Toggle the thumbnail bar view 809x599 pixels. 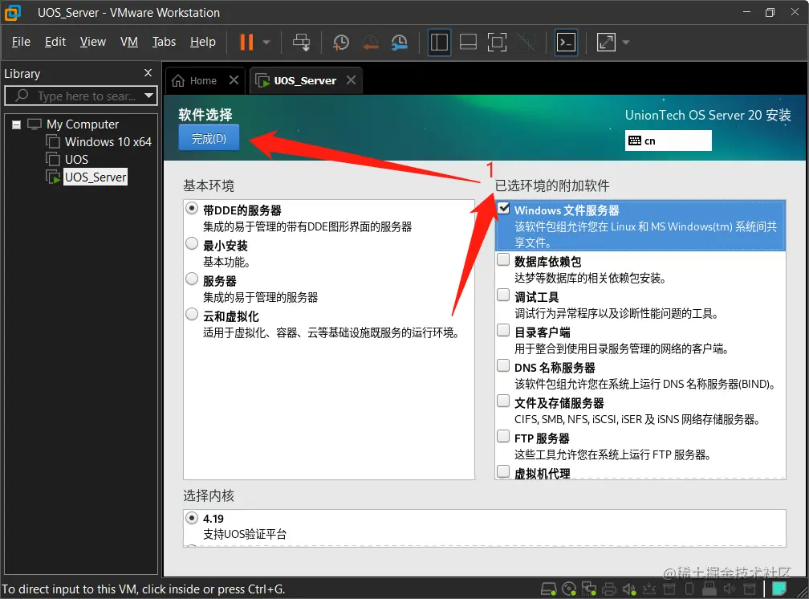point(468,43)
